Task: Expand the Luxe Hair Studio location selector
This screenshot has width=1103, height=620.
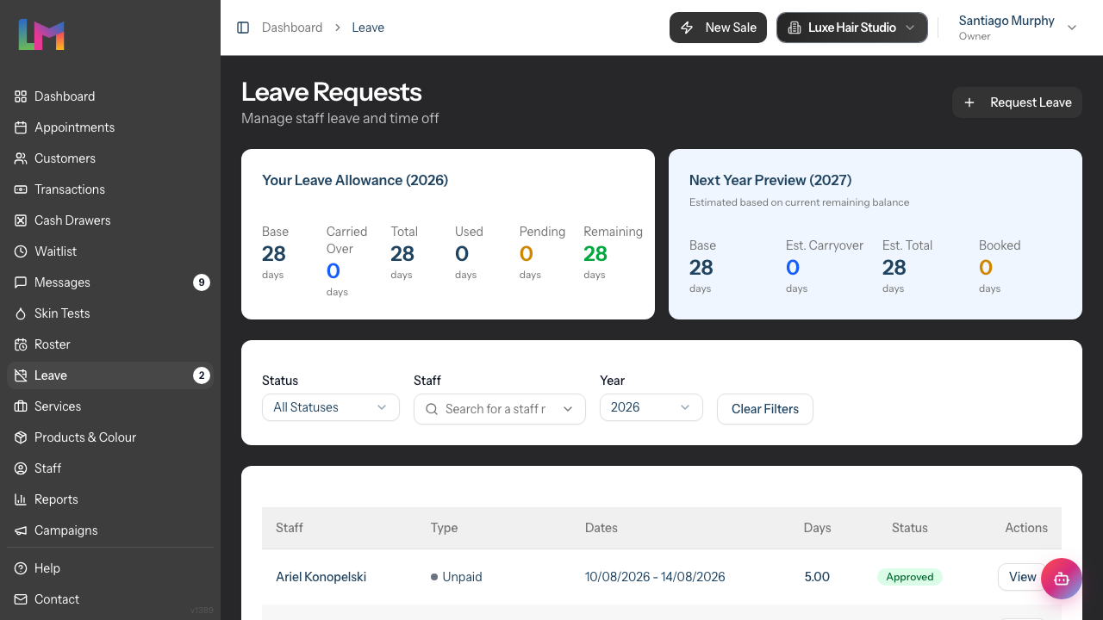Action: [852, 28]
